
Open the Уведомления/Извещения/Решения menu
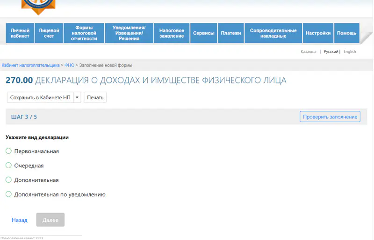[129, 33]
